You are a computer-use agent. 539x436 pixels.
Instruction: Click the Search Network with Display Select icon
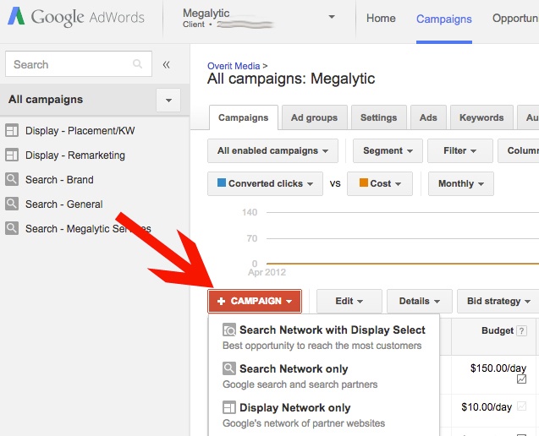[228, 330]
